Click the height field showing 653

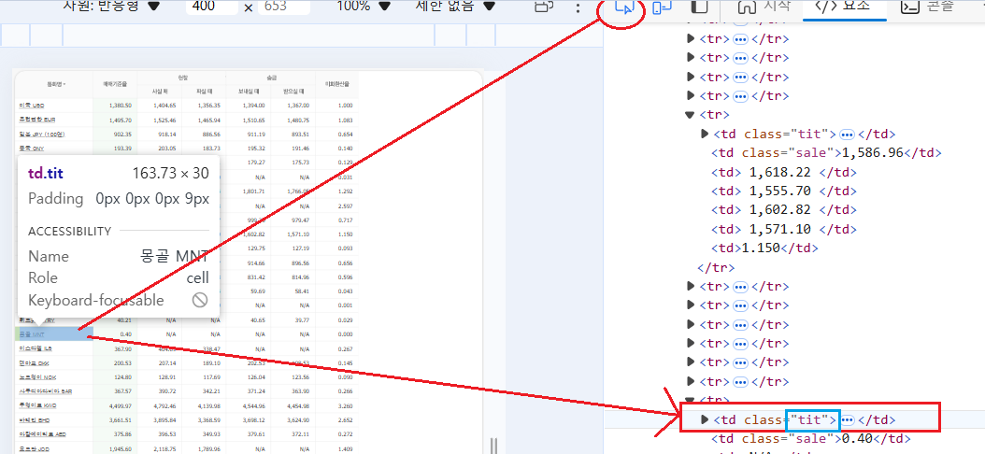(x=284, y=7)
